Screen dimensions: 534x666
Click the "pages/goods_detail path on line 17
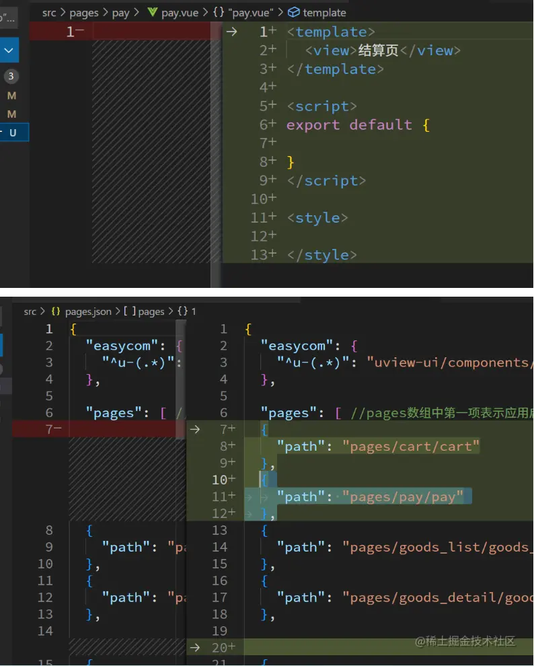tap(437, 597)
